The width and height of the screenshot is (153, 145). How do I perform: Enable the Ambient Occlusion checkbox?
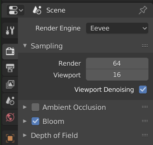click(35, 107)
